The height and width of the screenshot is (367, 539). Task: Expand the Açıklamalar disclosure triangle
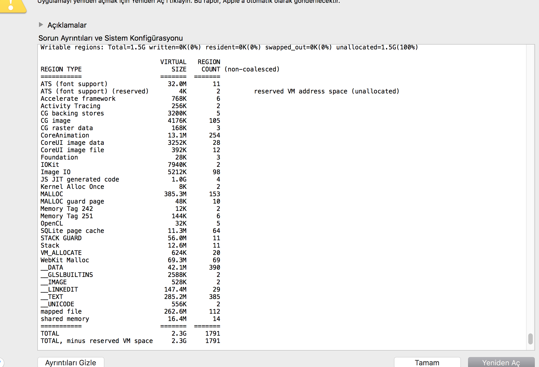click(41, 25)
